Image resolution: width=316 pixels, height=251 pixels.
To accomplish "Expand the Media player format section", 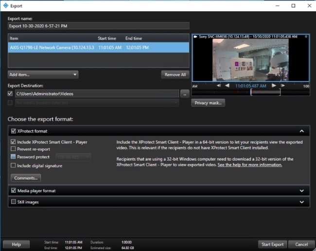I will point(301,191).
